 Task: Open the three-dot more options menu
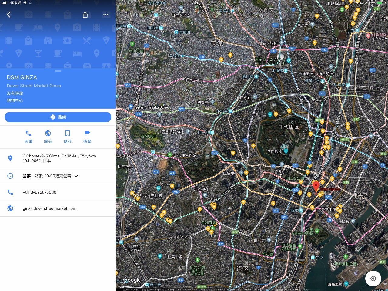click(105, 15)
